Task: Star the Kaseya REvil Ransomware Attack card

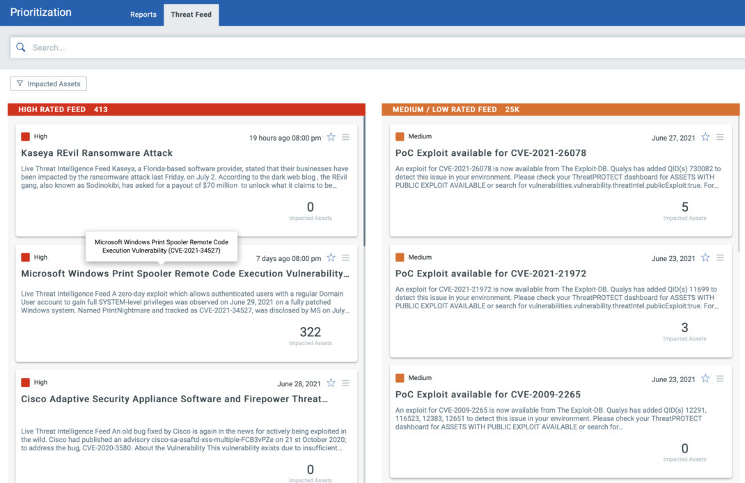Action: [331, 137]
